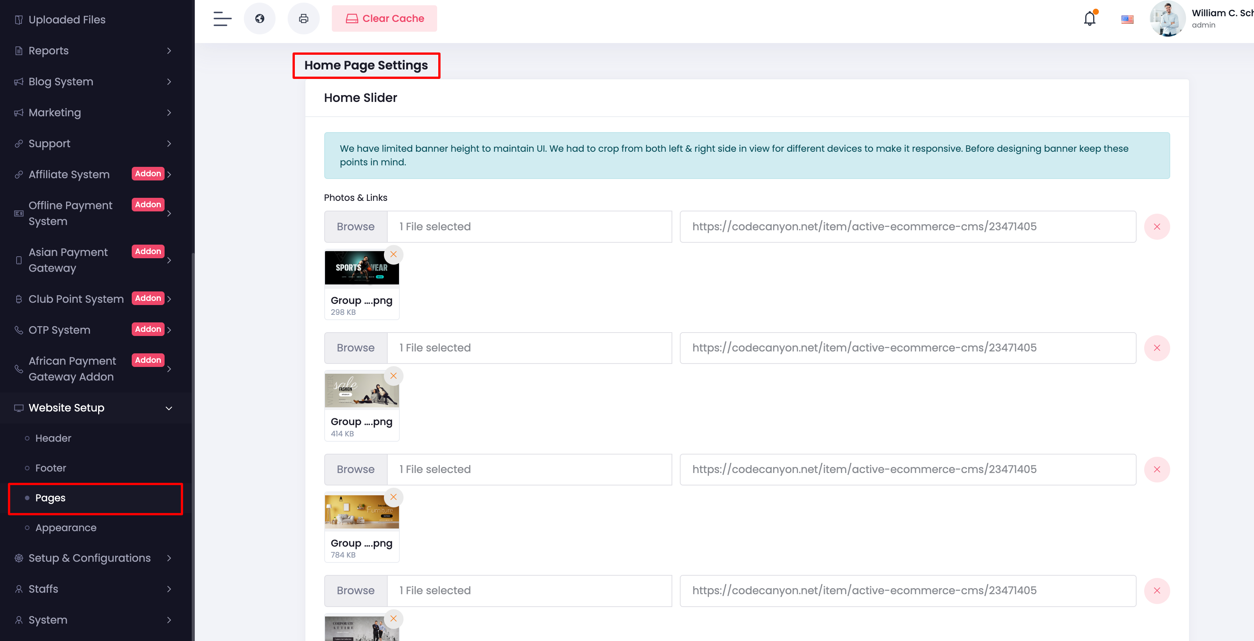Click the Reports document icon in sidebar
Image resolution: width=1254 pixels, height=641 pixels.
coord(18,51)
